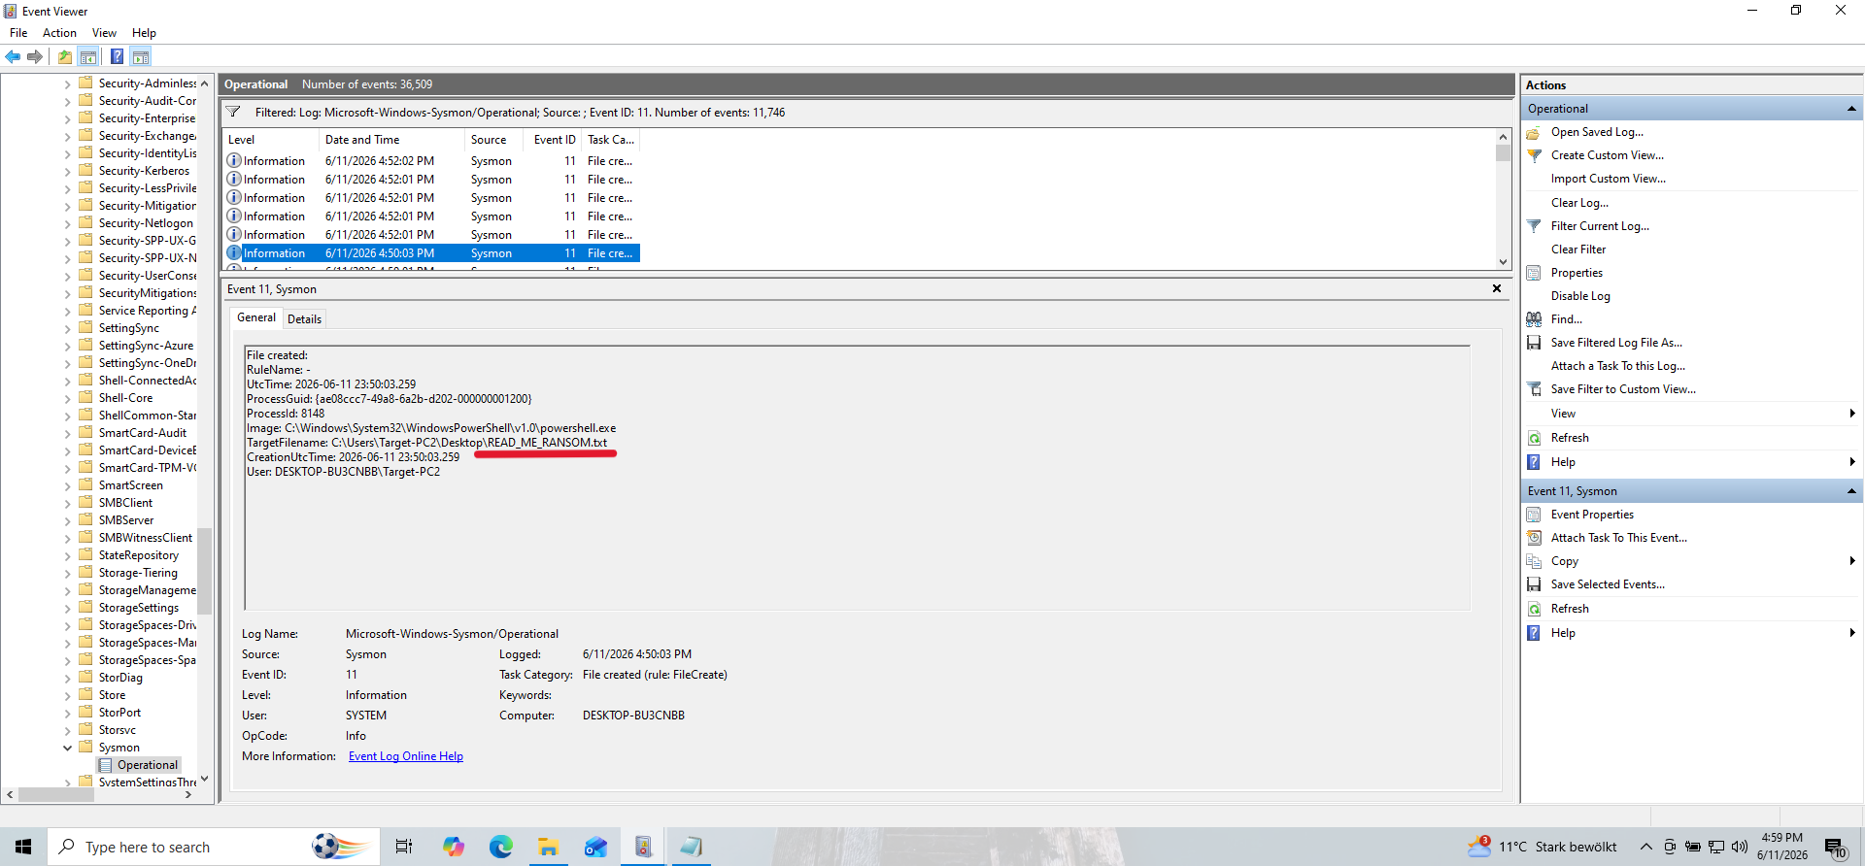1865x866 pixels.
Task: Click Save Filter to Custom View icon
Action: click(1534, 389)
